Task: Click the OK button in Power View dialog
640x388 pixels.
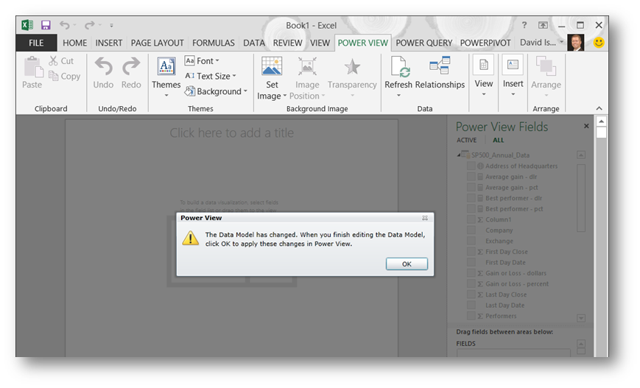Action: tap(407, 264)
